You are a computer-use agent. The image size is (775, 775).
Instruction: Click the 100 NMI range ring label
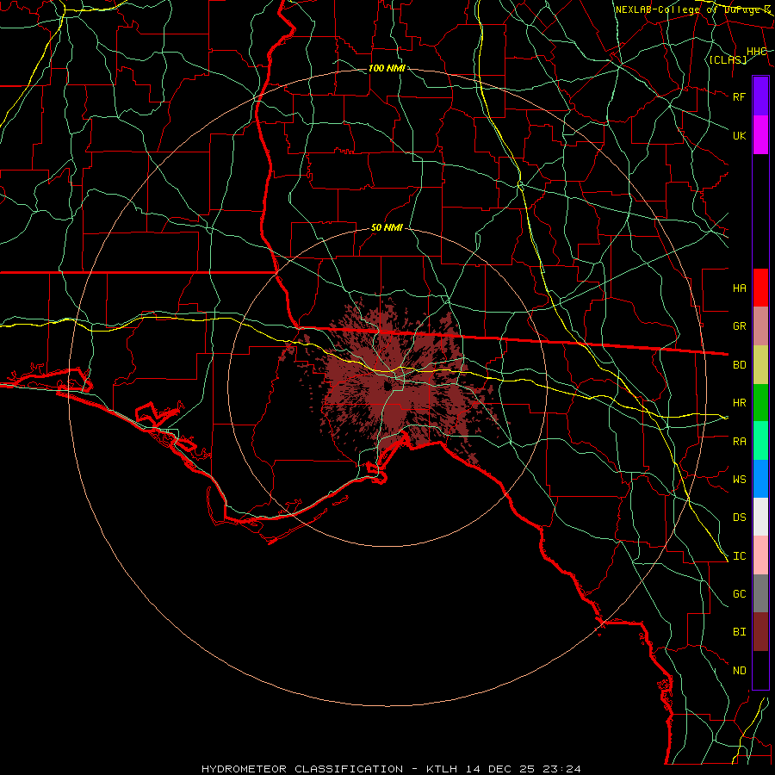387,68
